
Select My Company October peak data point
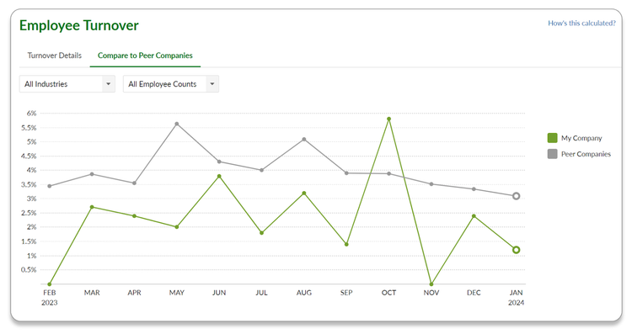tap(389, 119)
